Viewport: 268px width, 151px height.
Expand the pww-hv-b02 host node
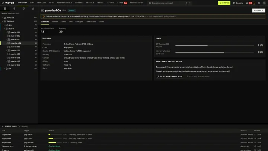point(6,36)
